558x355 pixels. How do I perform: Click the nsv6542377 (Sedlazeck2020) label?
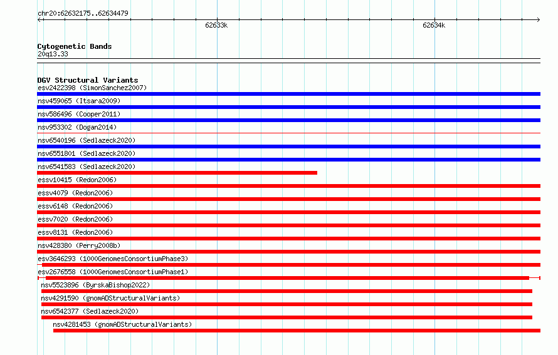90,311
